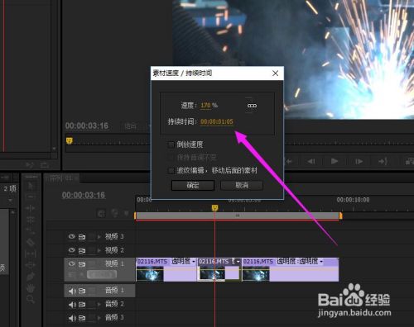This screenshot has height=327, width=414.
Task: Open effect dropdown on middle 02116.MTS clip
Action: coord(238,261)
